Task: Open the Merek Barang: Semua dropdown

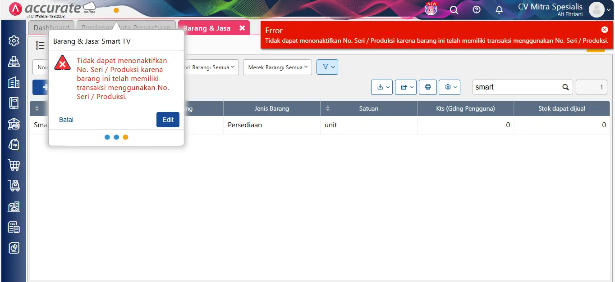Action: 277,67
